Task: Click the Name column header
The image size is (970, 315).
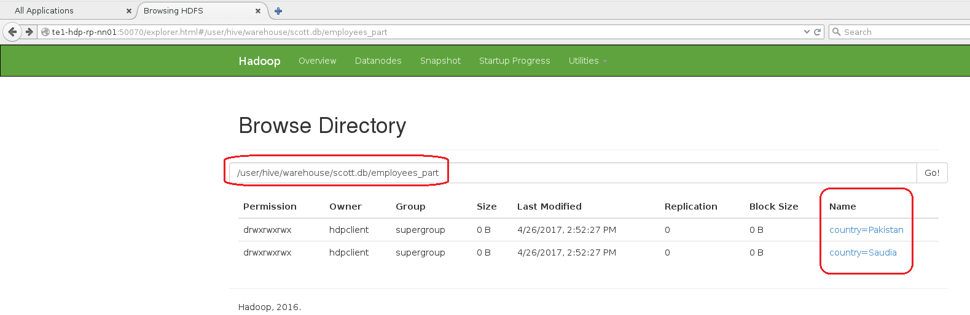Action: pyautogui.click(x=842, y=207)
